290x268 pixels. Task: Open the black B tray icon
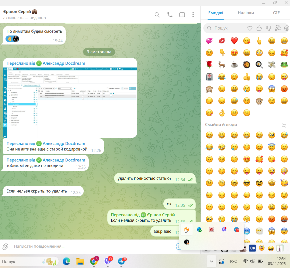[187, 242]
